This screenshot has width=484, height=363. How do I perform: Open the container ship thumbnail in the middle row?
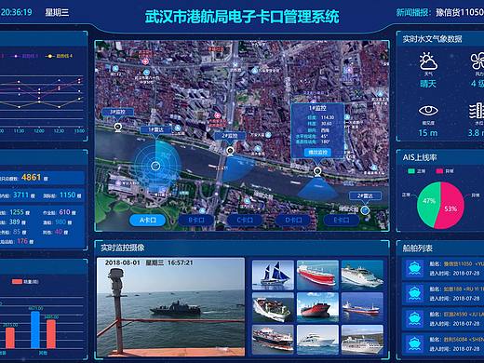(273, 307)
